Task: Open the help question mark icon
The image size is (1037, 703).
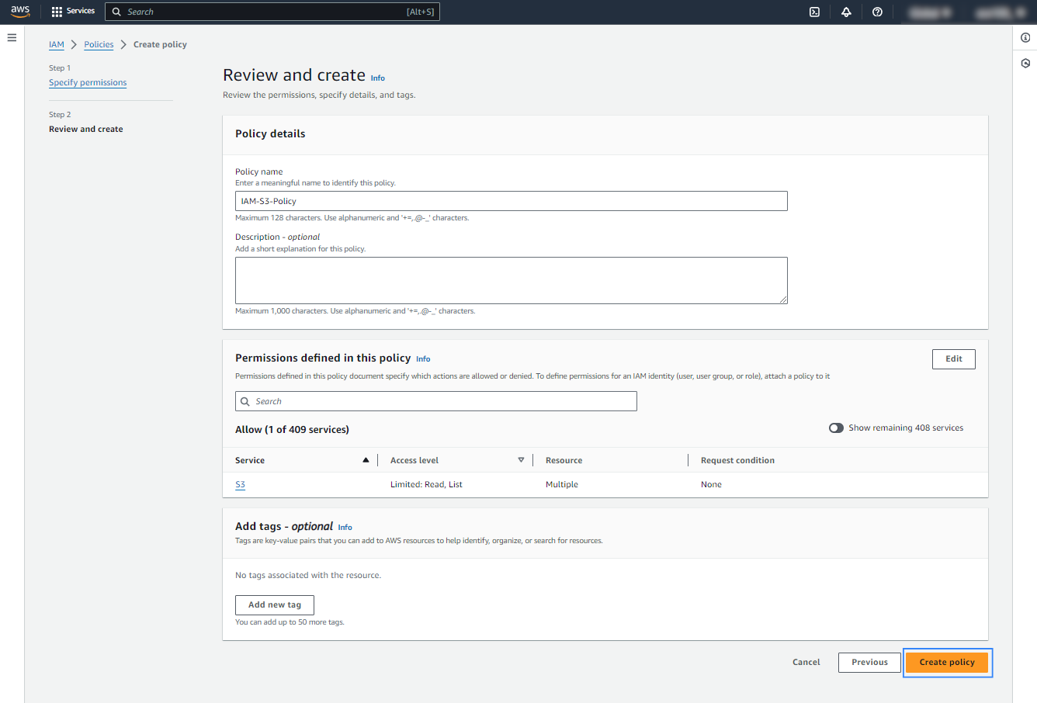Action: point(877,12)
